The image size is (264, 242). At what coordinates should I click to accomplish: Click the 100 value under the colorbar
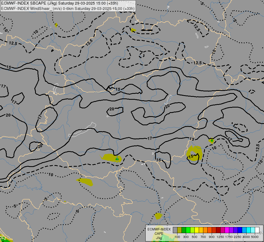click(177, 237)
